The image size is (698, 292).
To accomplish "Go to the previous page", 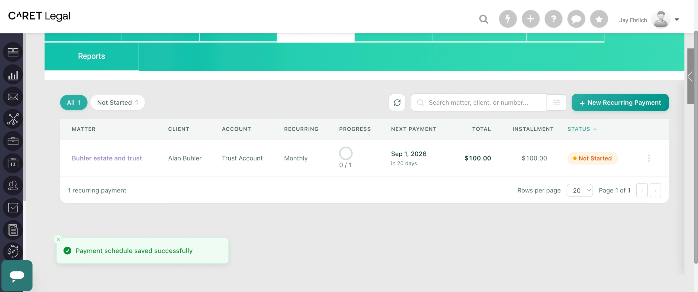I will tap(642, 190).
